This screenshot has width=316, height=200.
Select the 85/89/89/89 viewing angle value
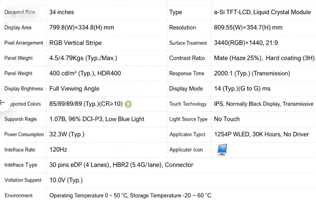click(86, 104)
